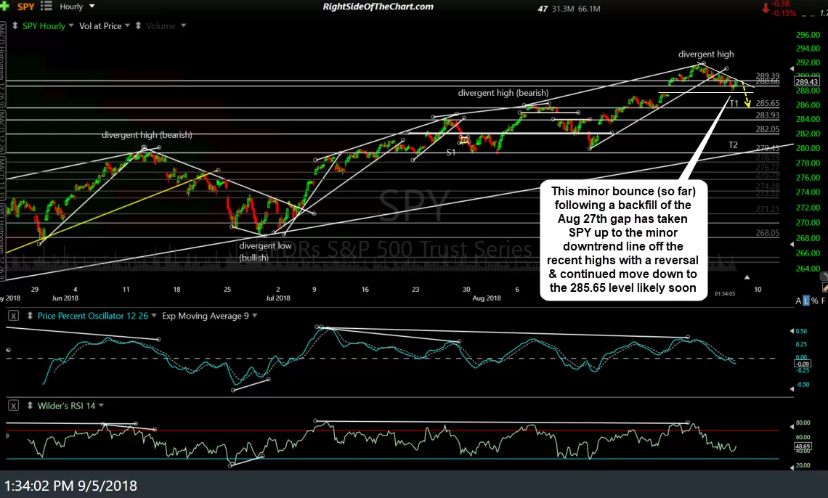The height and width of the screenshot is (498, 828).
Task: Open Price Percent Oscillator dropdown arrow
Action: pos(154,316)
